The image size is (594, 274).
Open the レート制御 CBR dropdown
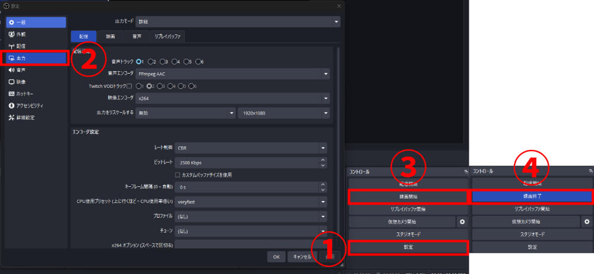pos(251,148)
